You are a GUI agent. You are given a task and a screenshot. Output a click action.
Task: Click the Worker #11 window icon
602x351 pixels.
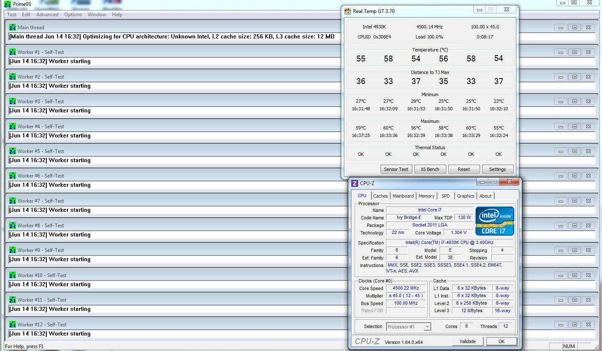click(x=13, y=300)
